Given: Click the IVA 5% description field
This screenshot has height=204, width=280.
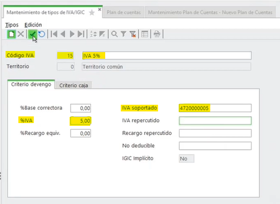Looking at the screenshot, I should (167, 55).
